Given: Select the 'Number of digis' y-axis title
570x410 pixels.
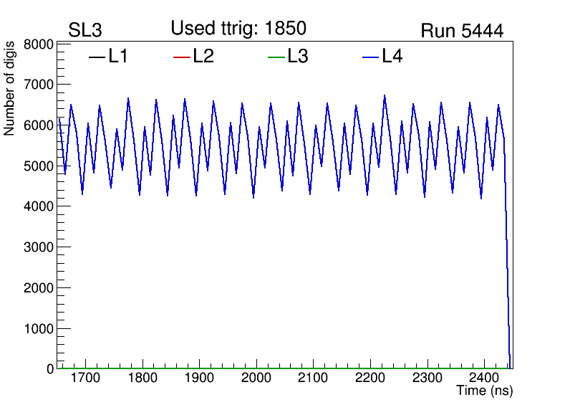Looking at the screenshot, I should pos(10,87).
